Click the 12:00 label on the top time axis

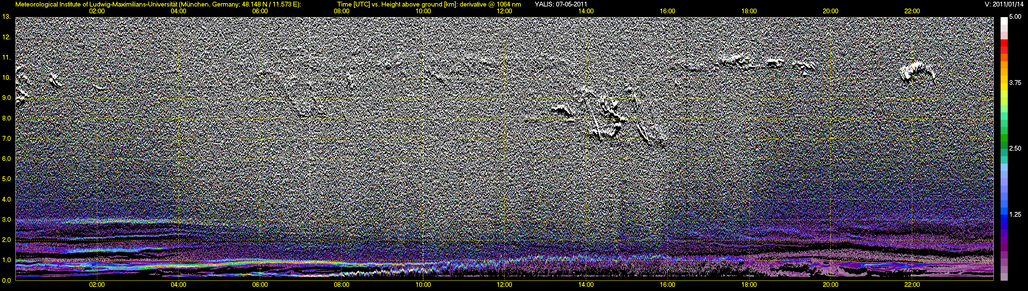(504, 11)
